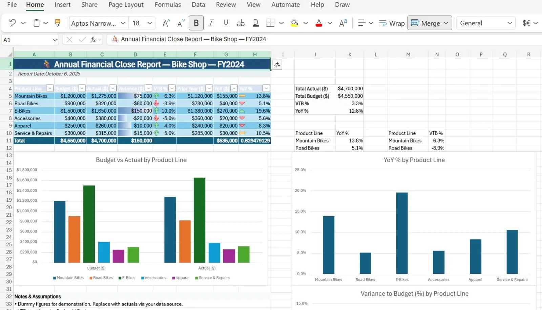Apply strikethrough formatting
Screen dimensions: 542x310
click(x=241, y=23)
